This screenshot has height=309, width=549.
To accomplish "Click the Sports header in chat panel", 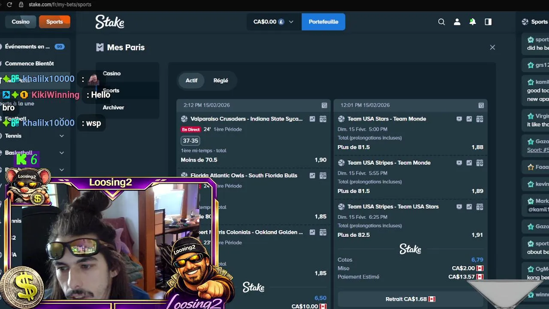I will 539,22.
